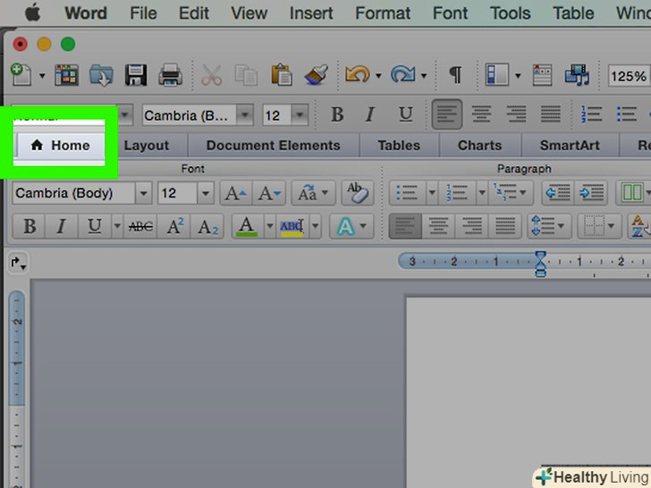Click the Sidebar icon
651x488 pixels.
point(497,75)
